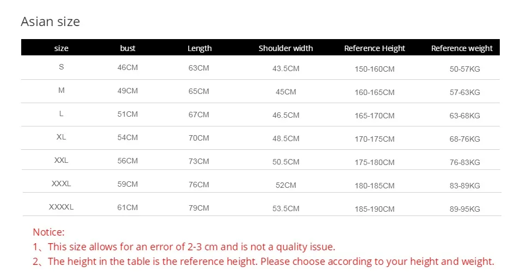The height and width of the screenshot is (279, 521).
Task: Select the 'size' column header
Action: pos(61,48)
